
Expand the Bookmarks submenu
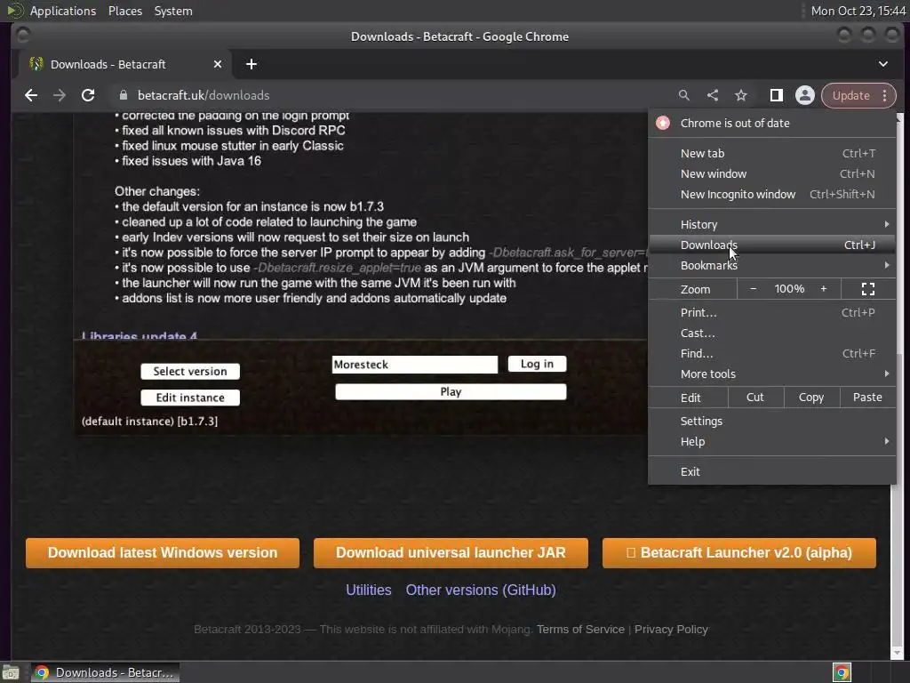tap(772, 265)
